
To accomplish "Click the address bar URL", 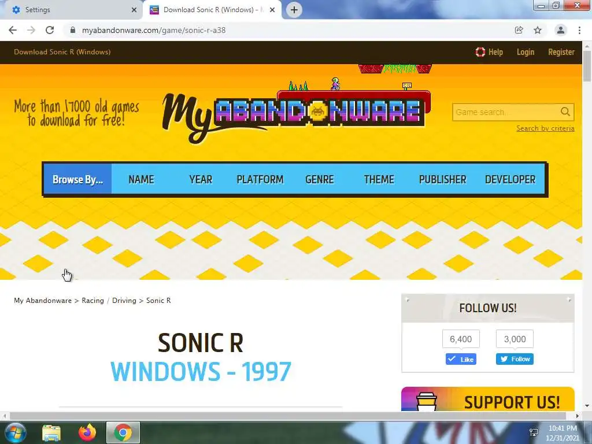I will click(154, 30).
